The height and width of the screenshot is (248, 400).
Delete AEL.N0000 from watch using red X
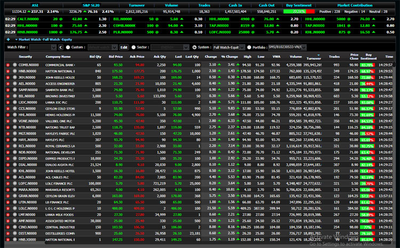[x=8, y=84]
